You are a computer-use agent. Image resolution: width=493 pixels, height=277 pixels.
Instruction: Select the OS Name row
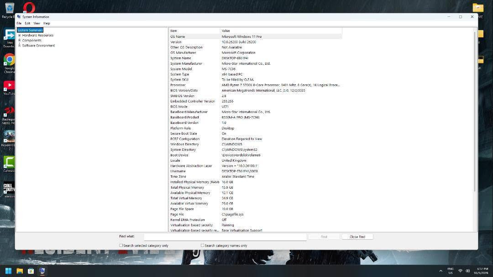255,36
